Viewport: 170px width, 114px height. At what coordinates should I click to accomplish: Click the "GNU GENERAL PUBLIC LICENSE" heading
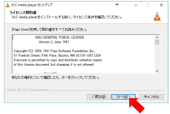point(59,37)
